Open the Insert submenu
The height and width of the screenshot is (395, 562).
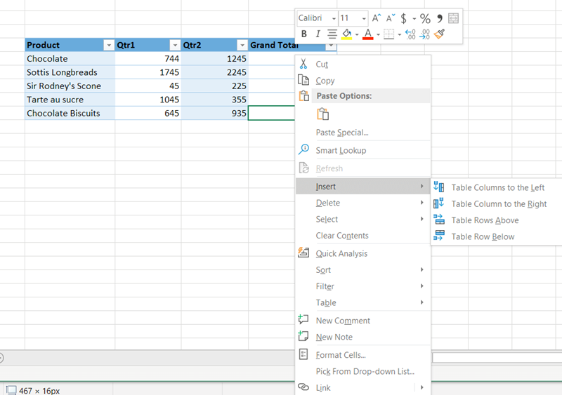coord(362,186)
